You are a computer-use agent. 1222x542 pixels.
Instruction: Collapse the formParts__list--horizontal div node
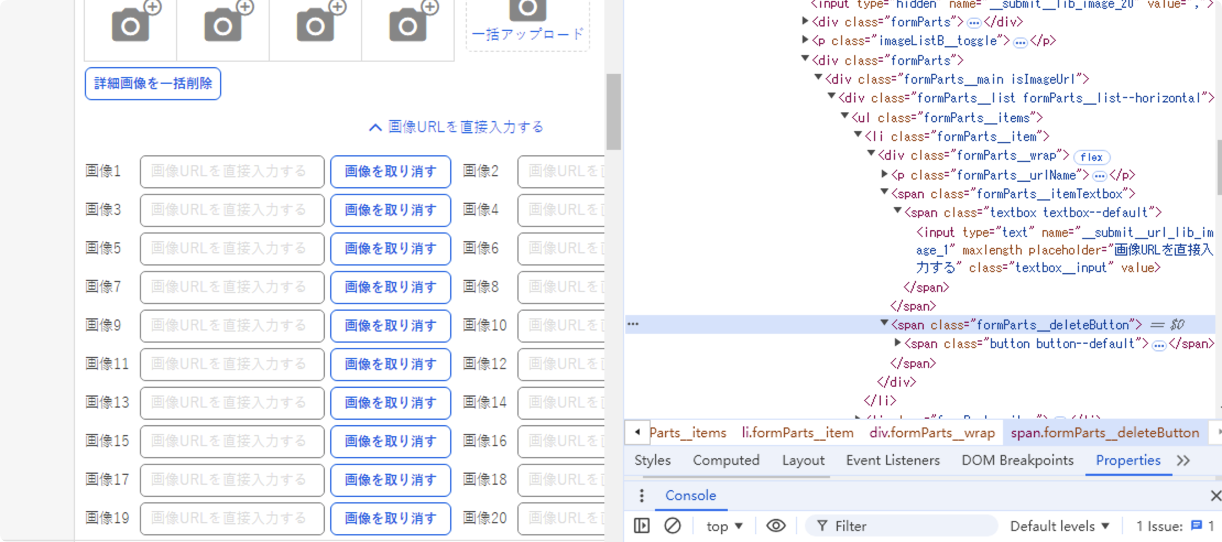pyautogui.click(x=831, y=97)
